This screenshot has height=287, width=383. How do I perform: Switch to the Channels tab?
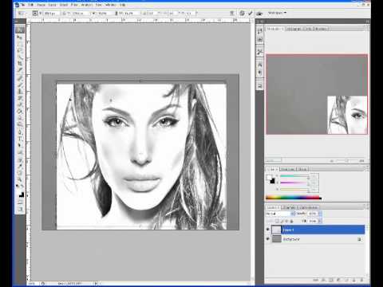click(289, 207)
